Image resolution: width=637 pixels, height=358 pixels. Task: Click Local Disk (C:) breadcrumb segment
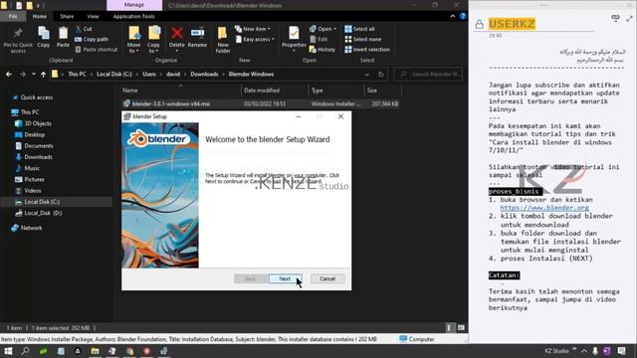(x=114, y=75)
